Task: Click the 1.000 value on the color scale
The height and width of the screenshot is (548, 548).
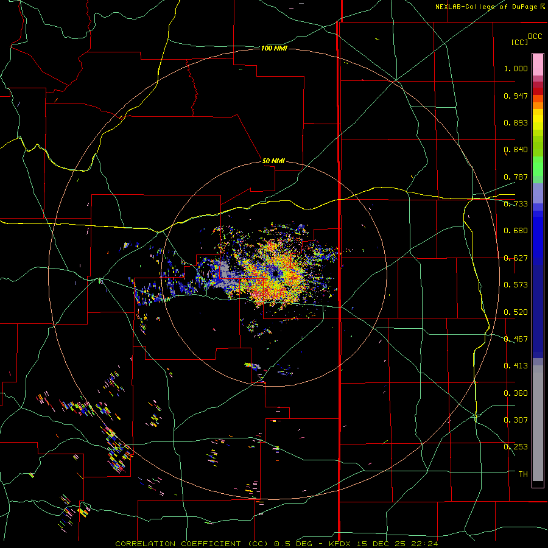Action: pos(516,68)
